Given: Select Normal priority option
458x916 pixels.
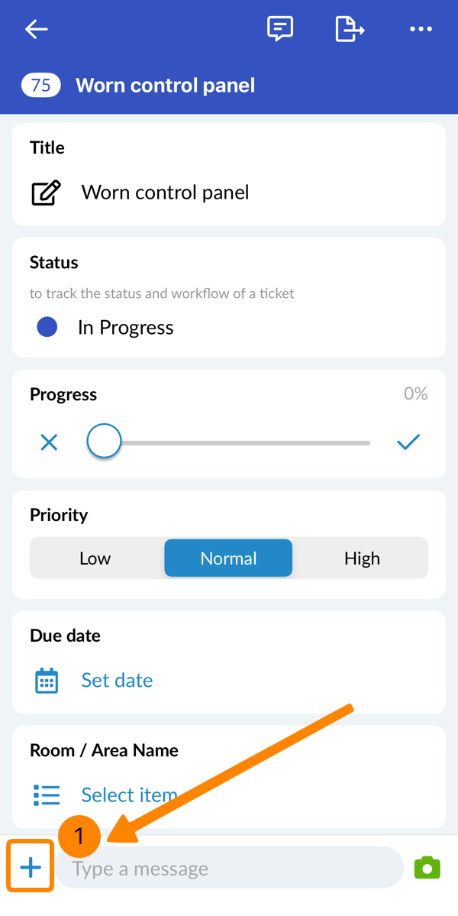Looking at the screenshot, I should point(228,558).
